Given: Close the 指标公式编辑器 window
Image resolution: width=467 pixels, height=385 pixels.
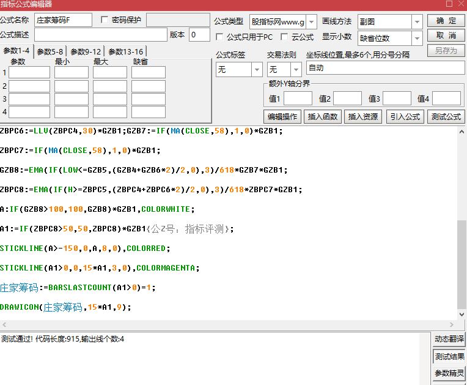Looking at the screenshot, I should tap(461, 4).
